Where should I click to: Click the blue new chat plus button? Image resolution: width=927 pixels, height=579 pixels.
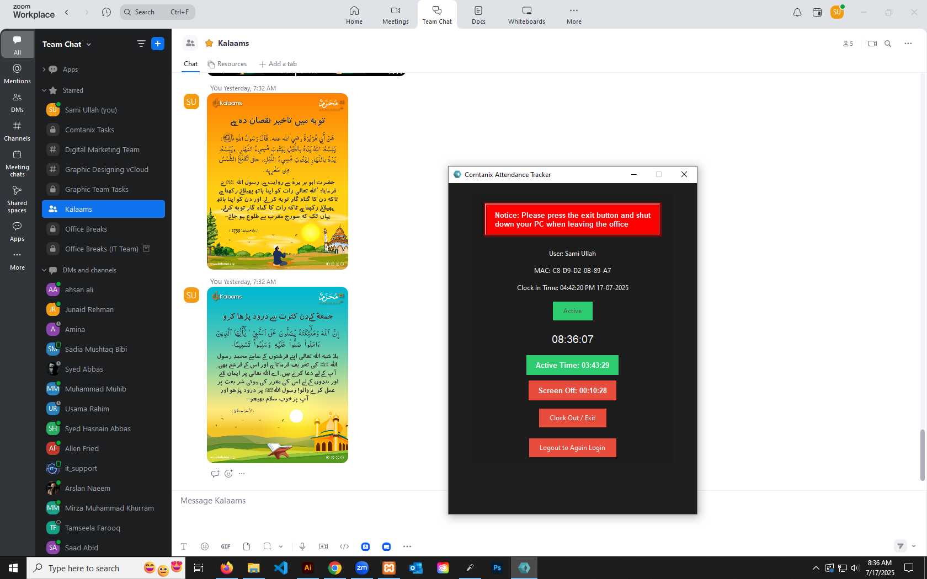click(x=158, y=44)
